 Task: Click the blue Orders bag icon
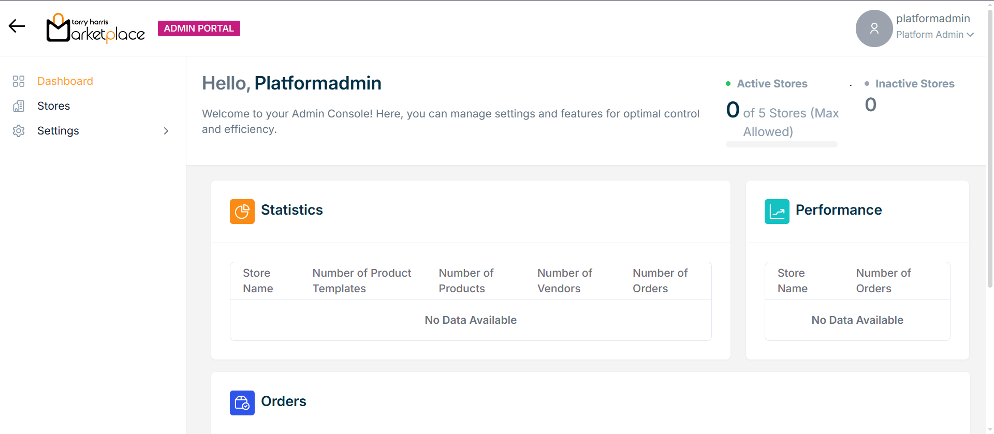click(242, 403)
